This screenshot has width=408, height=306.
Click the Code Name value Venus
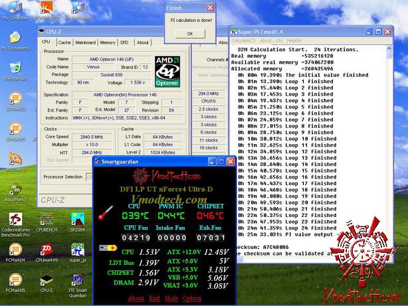(x=93, y=67)
